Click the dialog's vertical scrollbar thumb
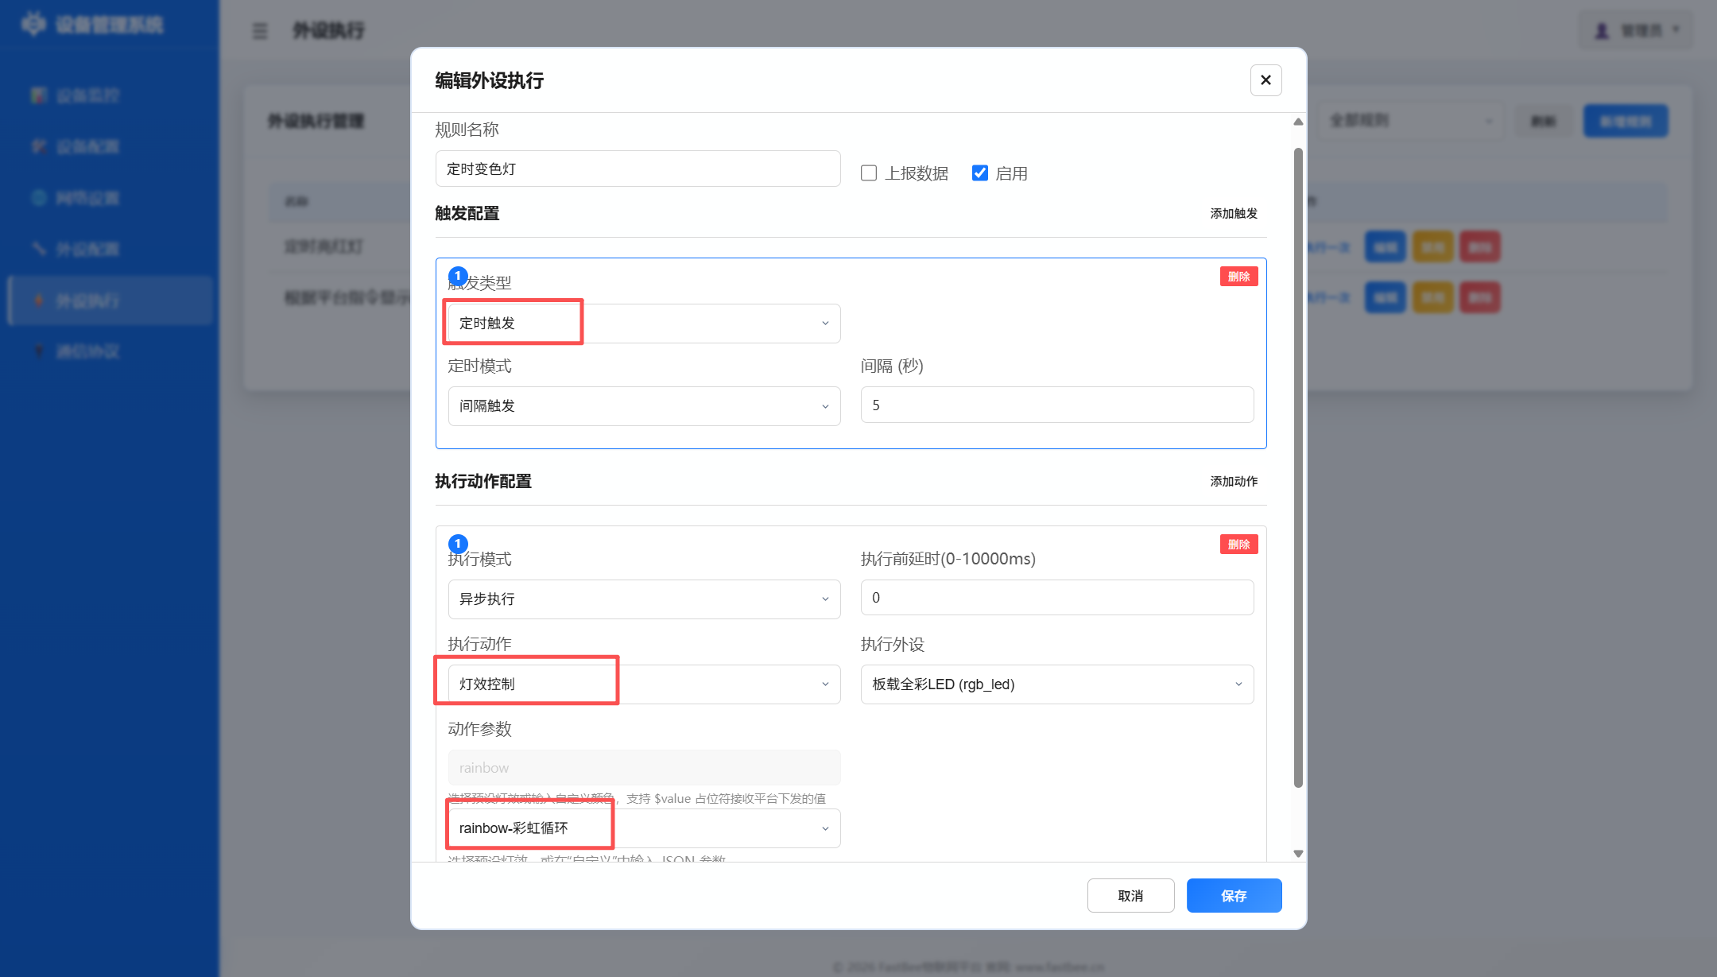 [x=1298, y=467]
